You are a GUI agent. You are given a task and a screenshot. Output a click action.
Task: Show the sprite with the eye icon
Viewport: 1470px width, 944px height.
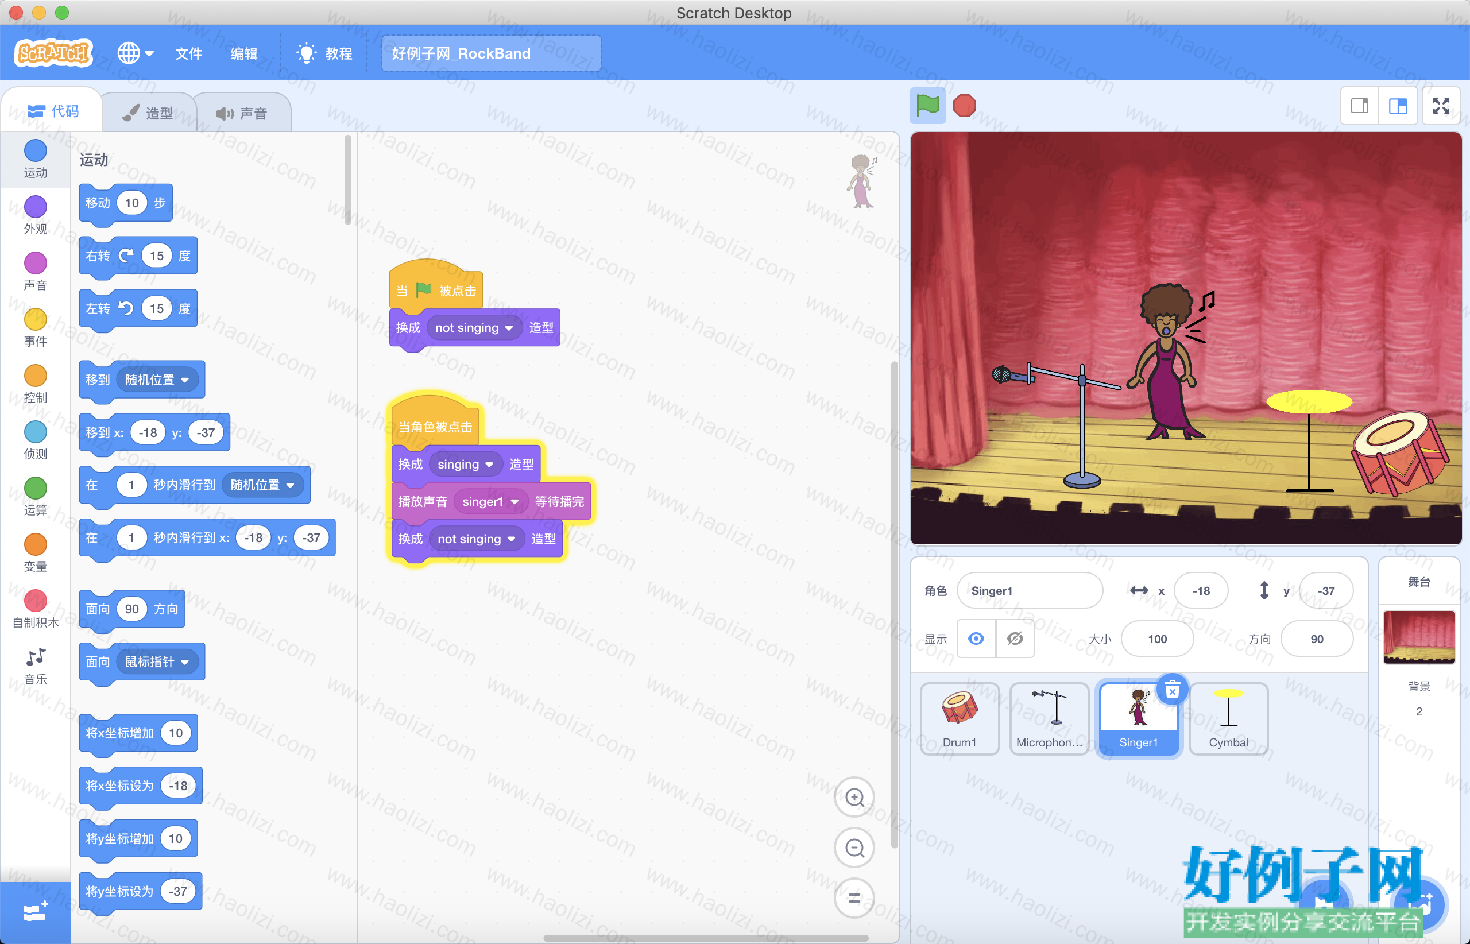click(976, 639)
